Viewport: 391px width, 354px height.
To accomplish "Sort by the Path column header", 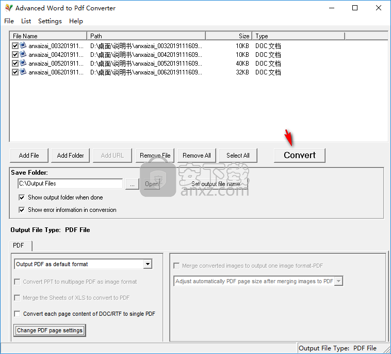I will (x=146, y=36).
